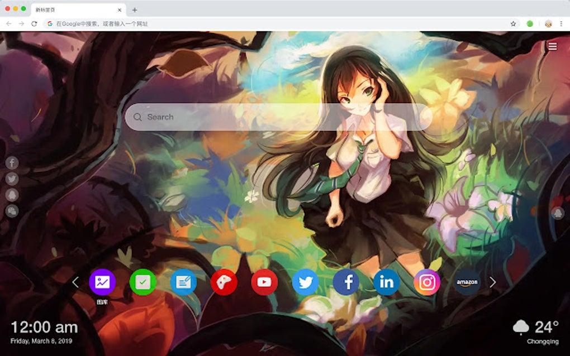Open the profile avatar in browser toolbar

pos(549,23)
